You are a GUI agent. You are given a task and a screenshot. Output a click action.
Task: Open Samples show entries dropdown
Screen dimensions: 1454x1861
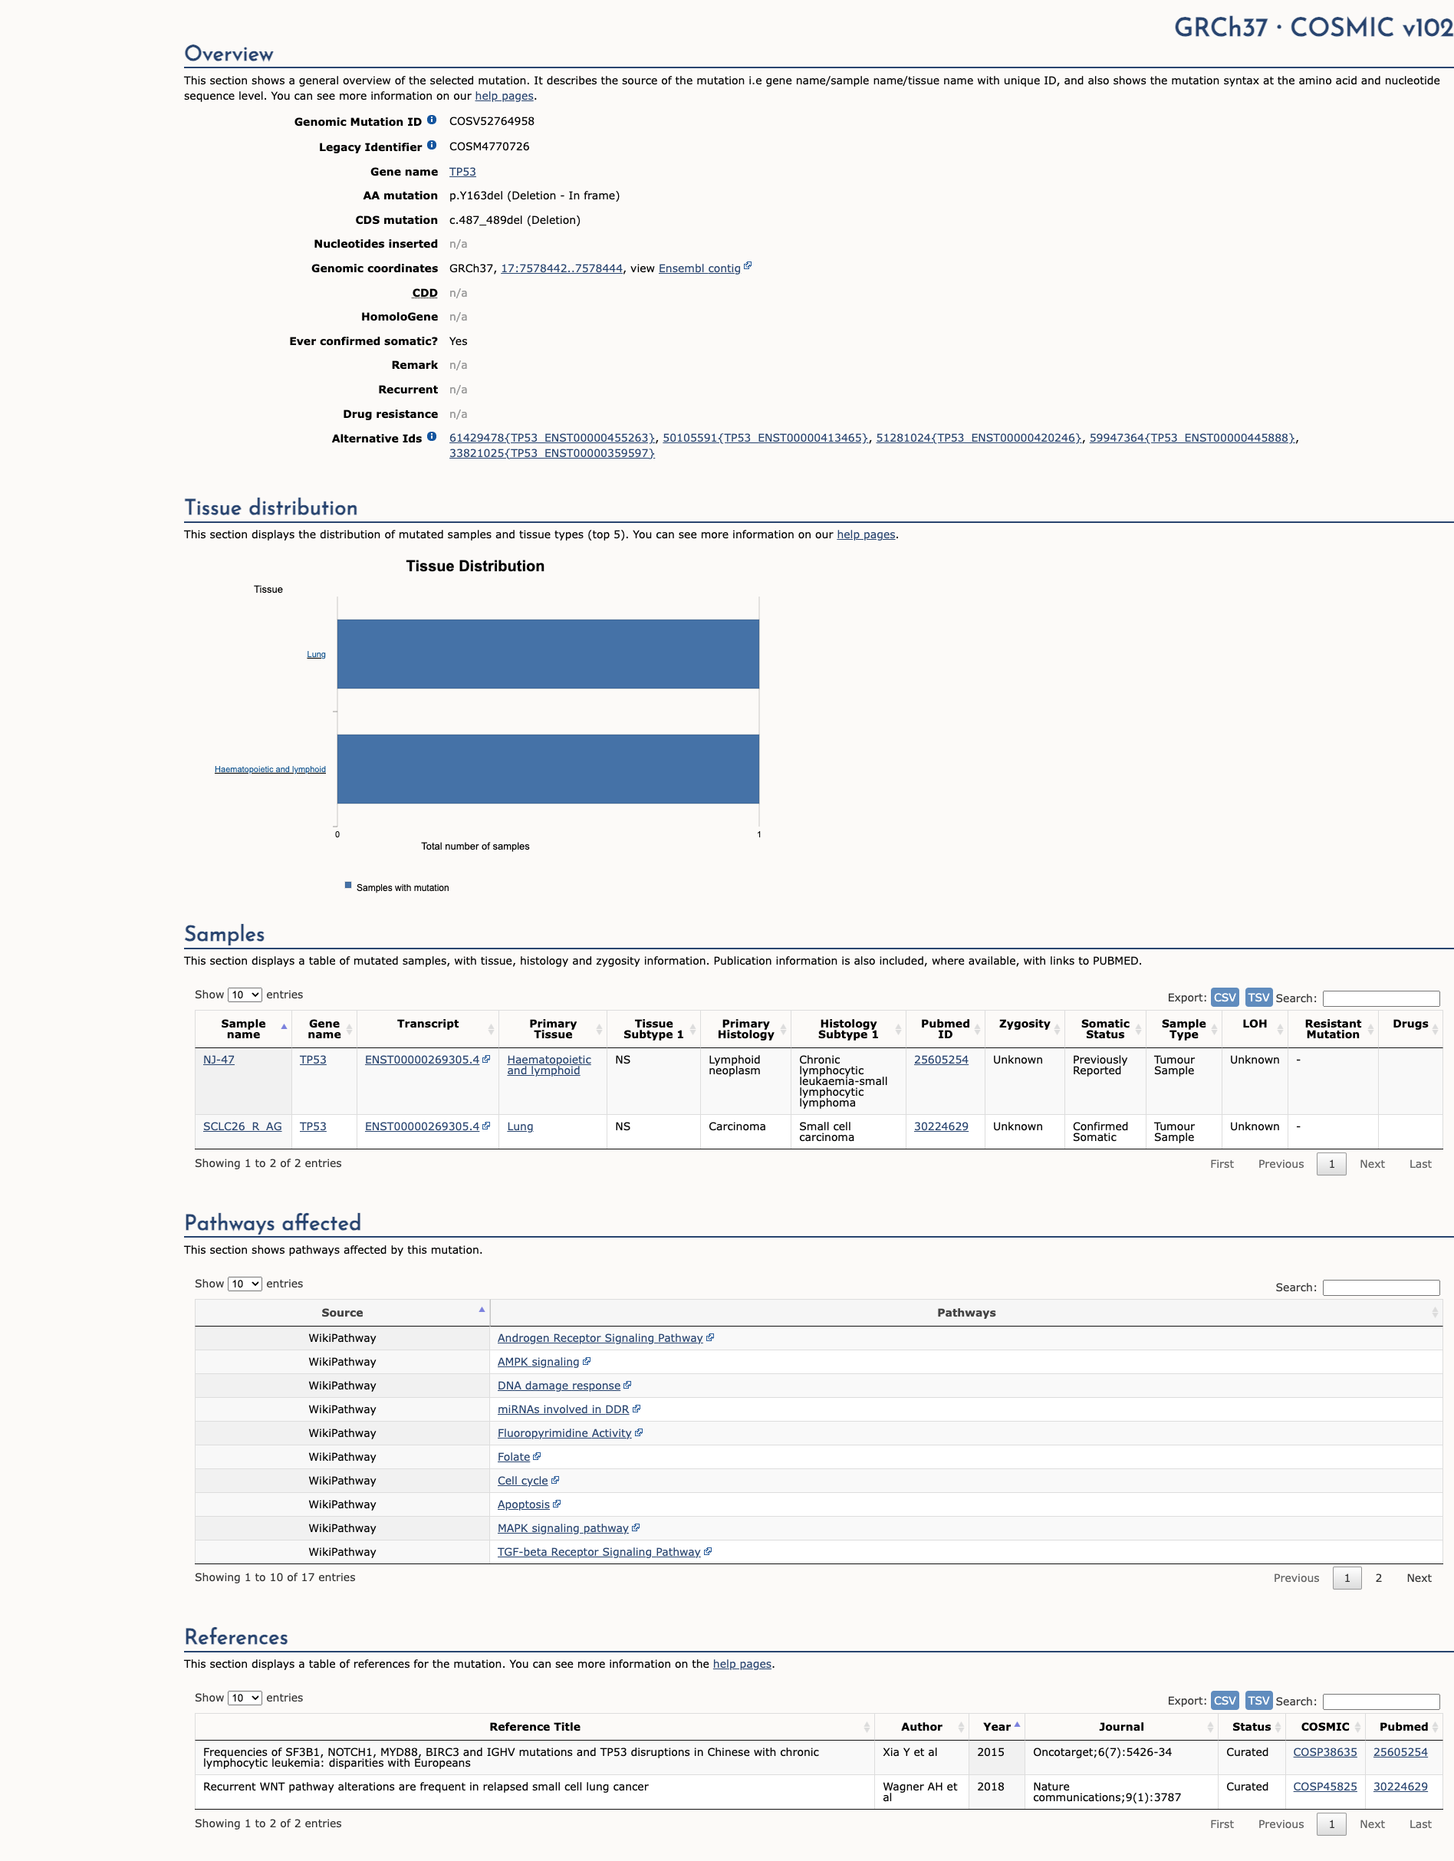[x=245, y=995]
